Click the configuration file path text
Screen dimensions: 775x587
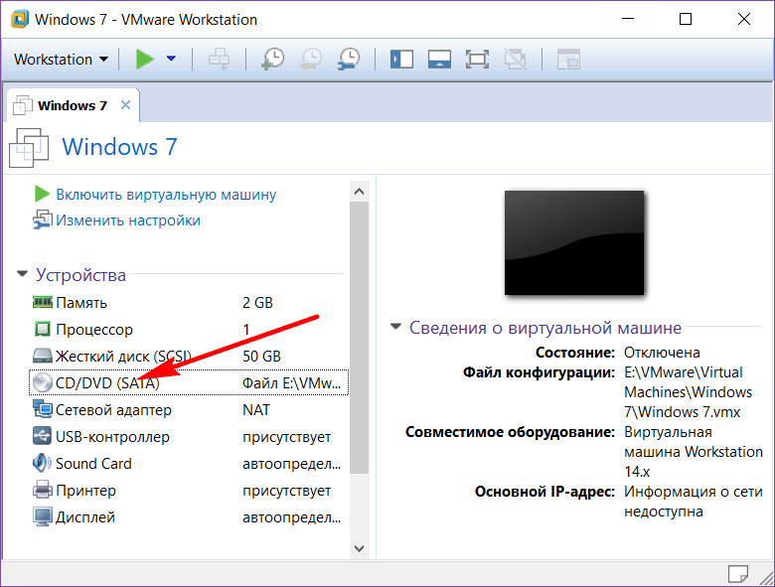688,391
